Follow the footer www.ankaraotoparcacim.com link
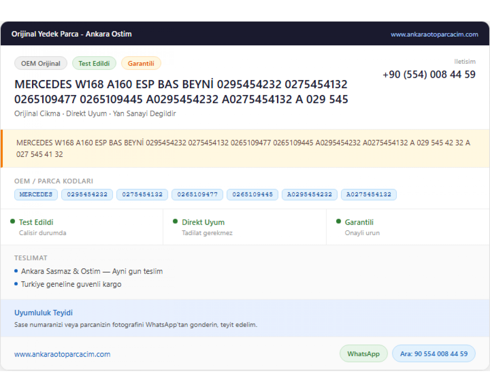The image size is (490, 392). (62, 354)
